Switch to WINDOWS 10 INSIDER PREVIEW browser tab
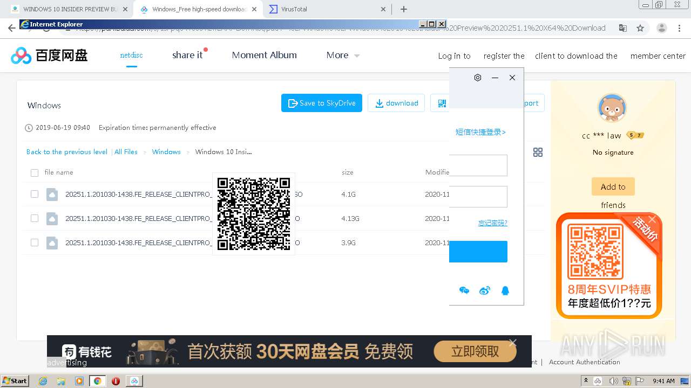The width and height of the screenshot is (691, 388). pos(69,9)
